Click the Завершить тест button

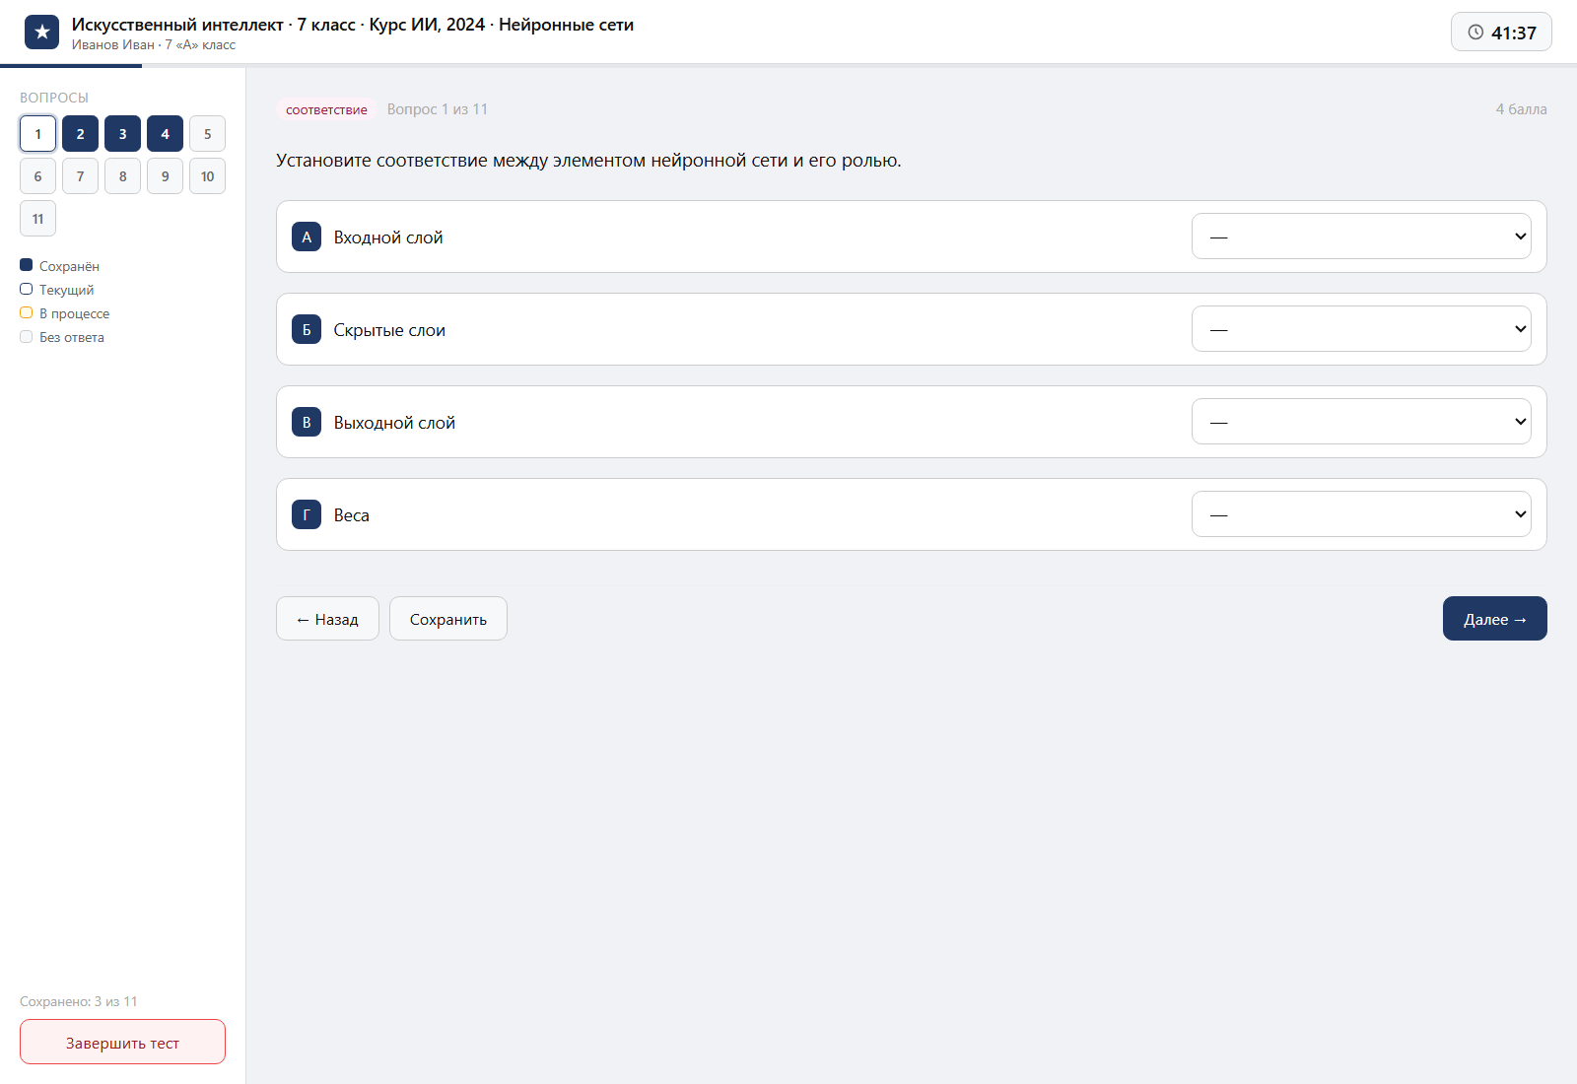pyautogui.click(x=122, y=1042)
